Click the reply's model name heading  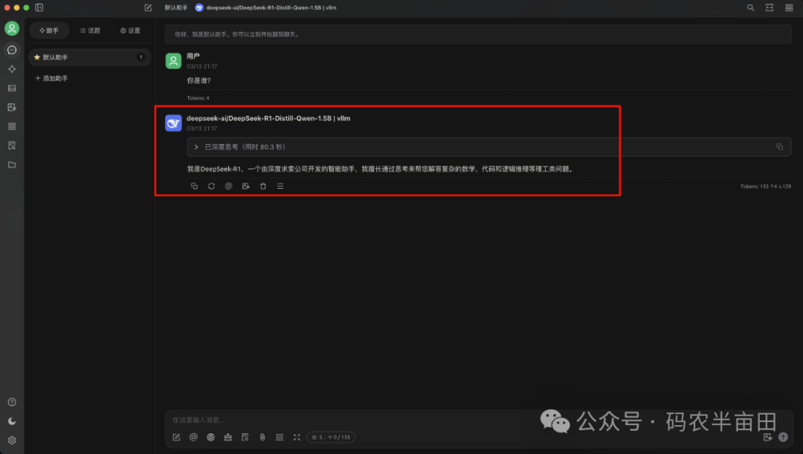coord(268,118)
